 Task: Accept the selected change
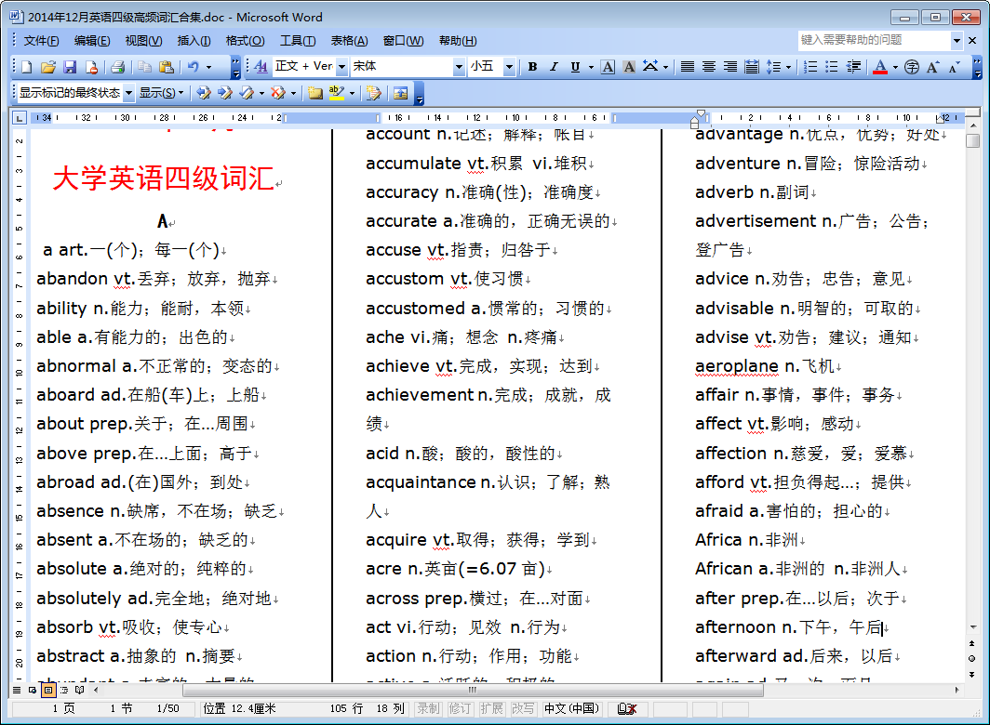247,93
